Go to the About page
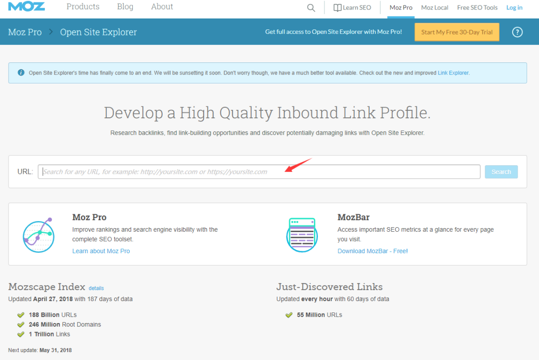Viewport: 539px width, 360px height. (x=162, y=6)
